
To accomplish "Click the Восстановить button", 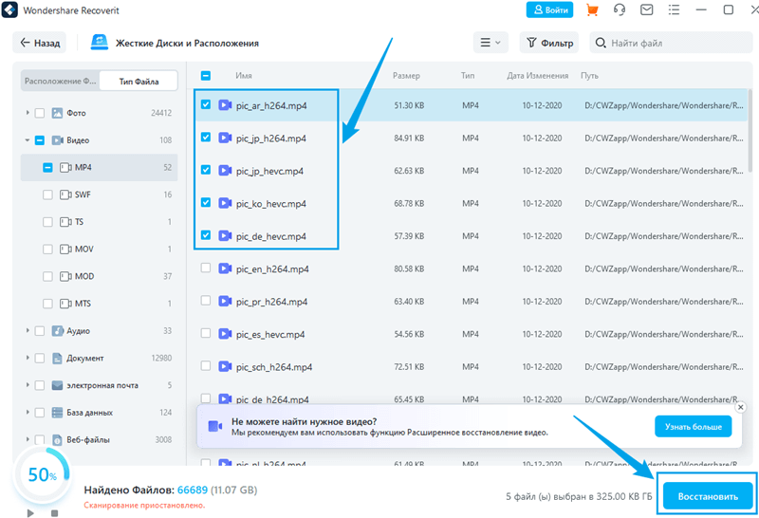I will [x=708, y=495].
